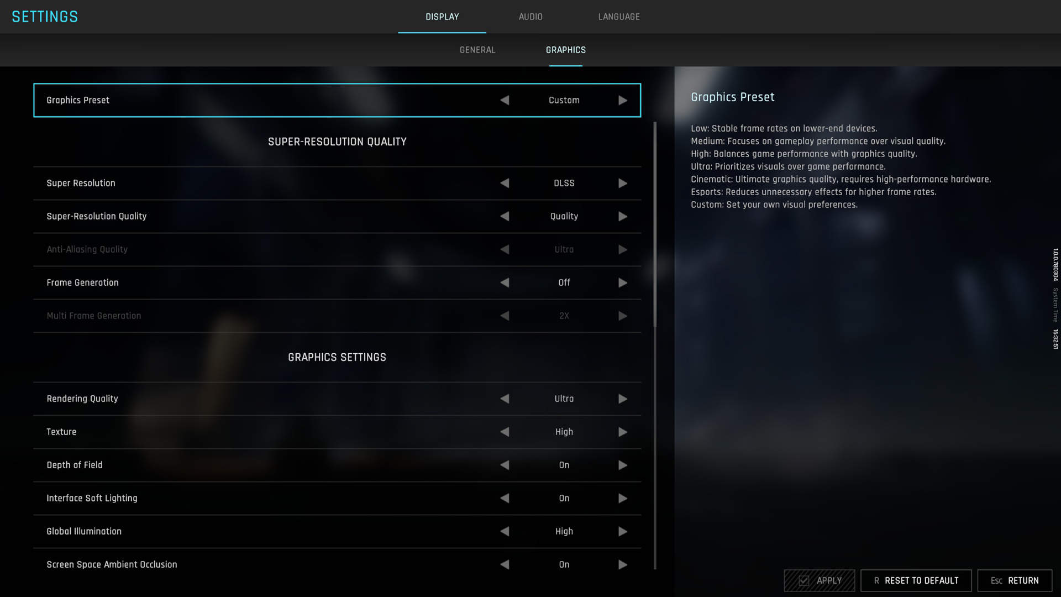Toggle Screen Space Ambient Occlusion right arrow
This screenshot has width=1061, height=597.
point(623,565)
